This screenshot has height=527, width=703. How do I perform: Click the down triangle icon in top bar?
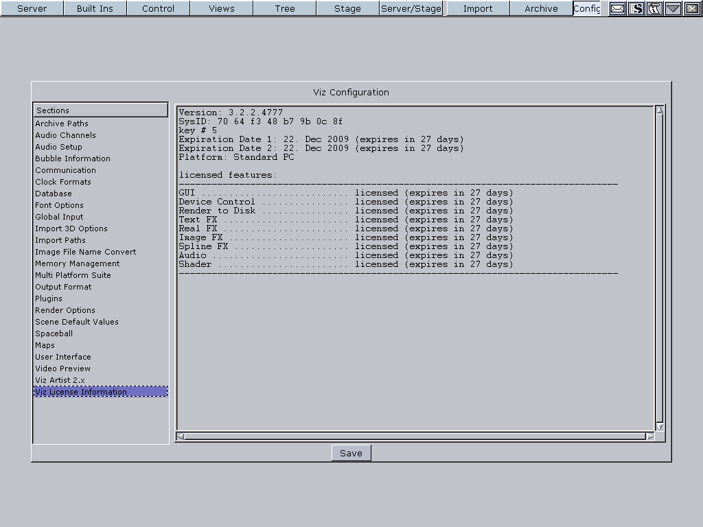coord(673,8)
